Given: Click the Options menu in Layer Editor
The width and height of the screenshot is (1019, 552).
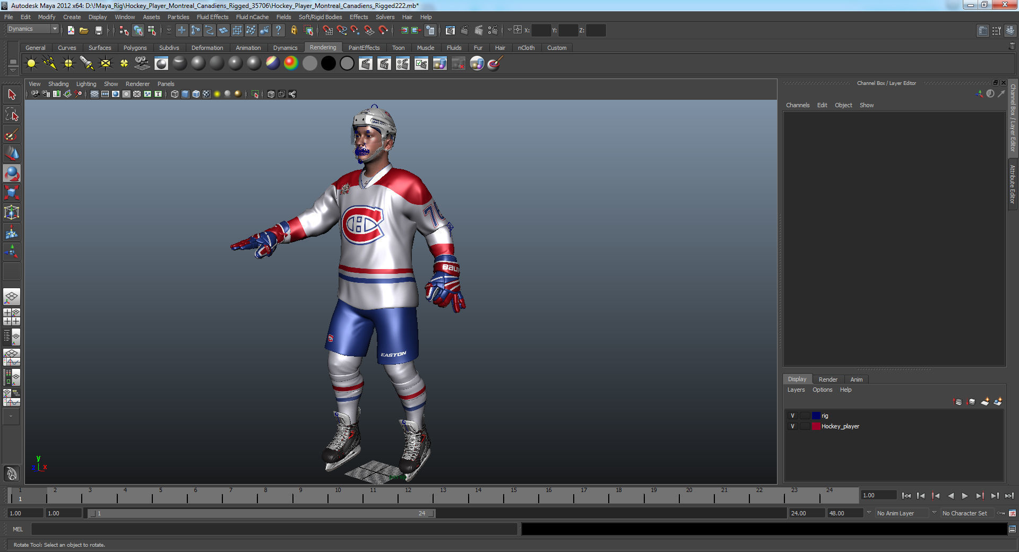Looking at the screenshot, I should 822,390.
